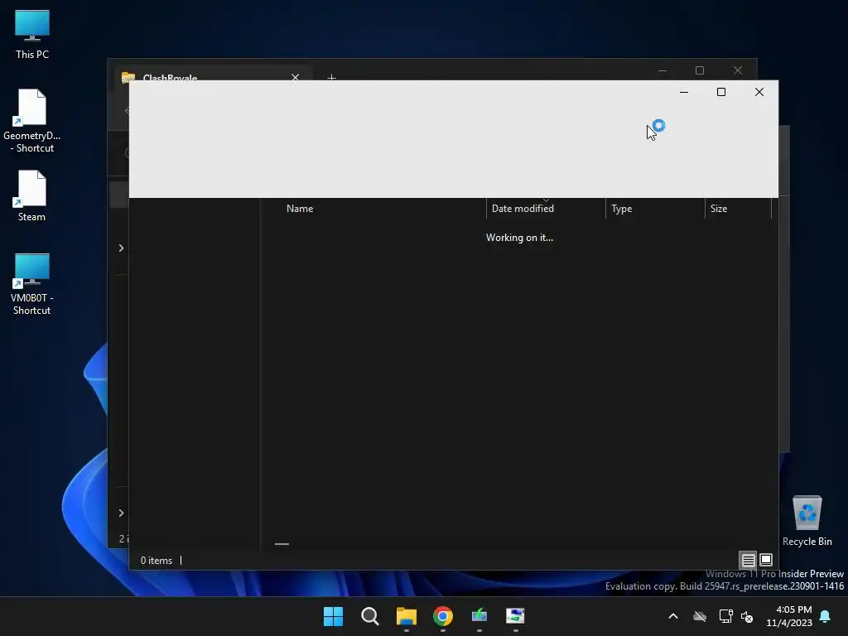Switch to large thumbnails view layout
The image size is (848, 636).
(x=766, y=560)
